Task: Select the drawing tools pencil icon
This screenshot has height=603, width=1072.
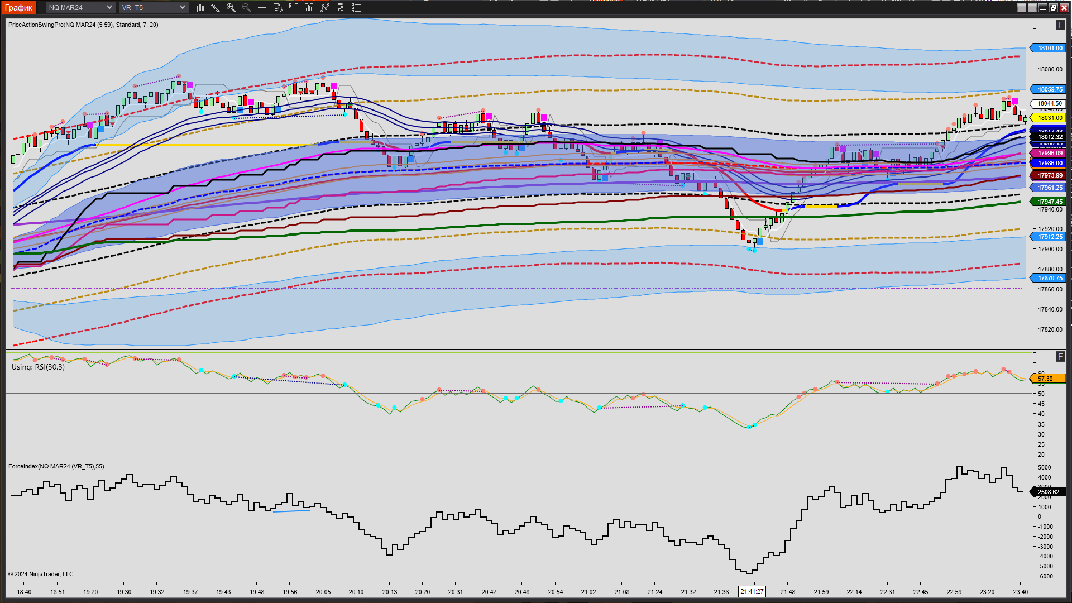Action: coord(216,8)
